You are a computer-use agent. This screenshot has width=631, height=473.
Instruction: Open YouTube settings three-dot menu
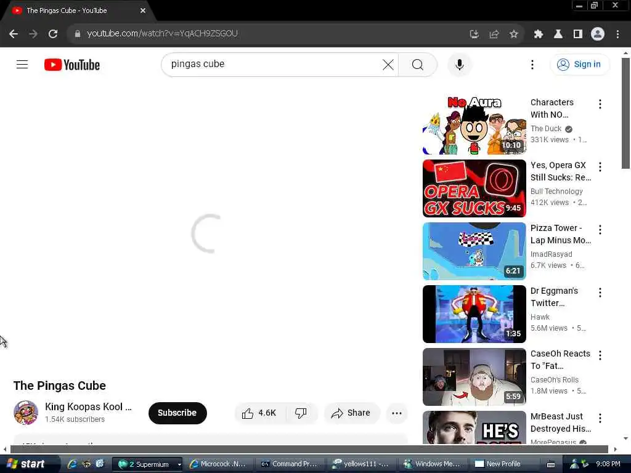click(x=532, y=64)
